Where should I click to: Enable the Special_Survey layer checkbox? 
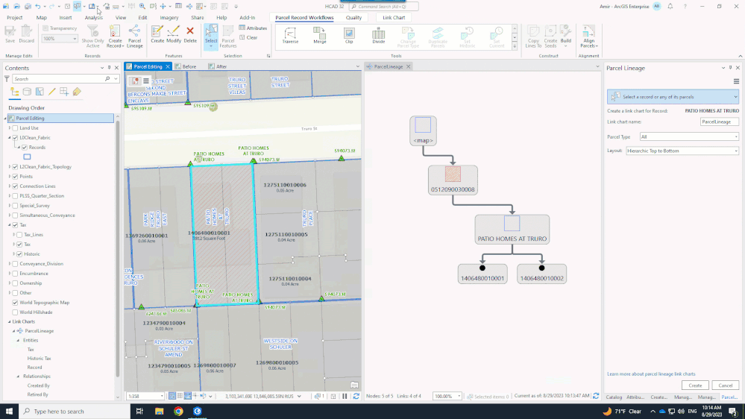15,206
